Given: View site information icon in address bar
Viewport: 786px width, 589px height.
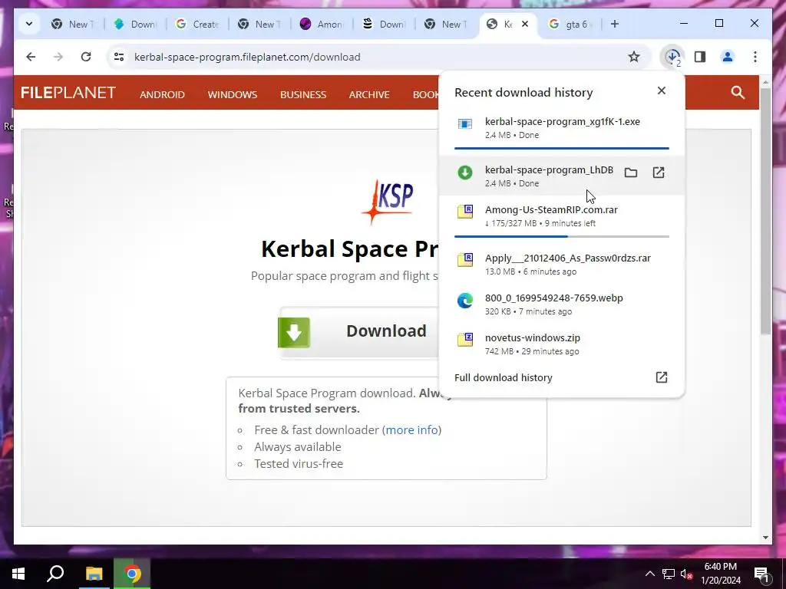Looking at the screenshot, I should tap(119, 57).
